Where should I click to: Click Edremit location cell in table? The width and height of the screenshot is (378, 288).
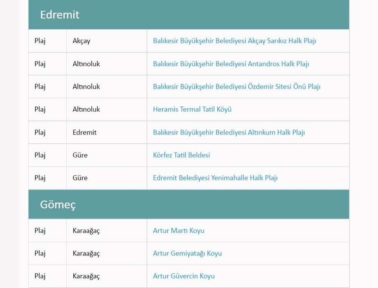[84, 132]
